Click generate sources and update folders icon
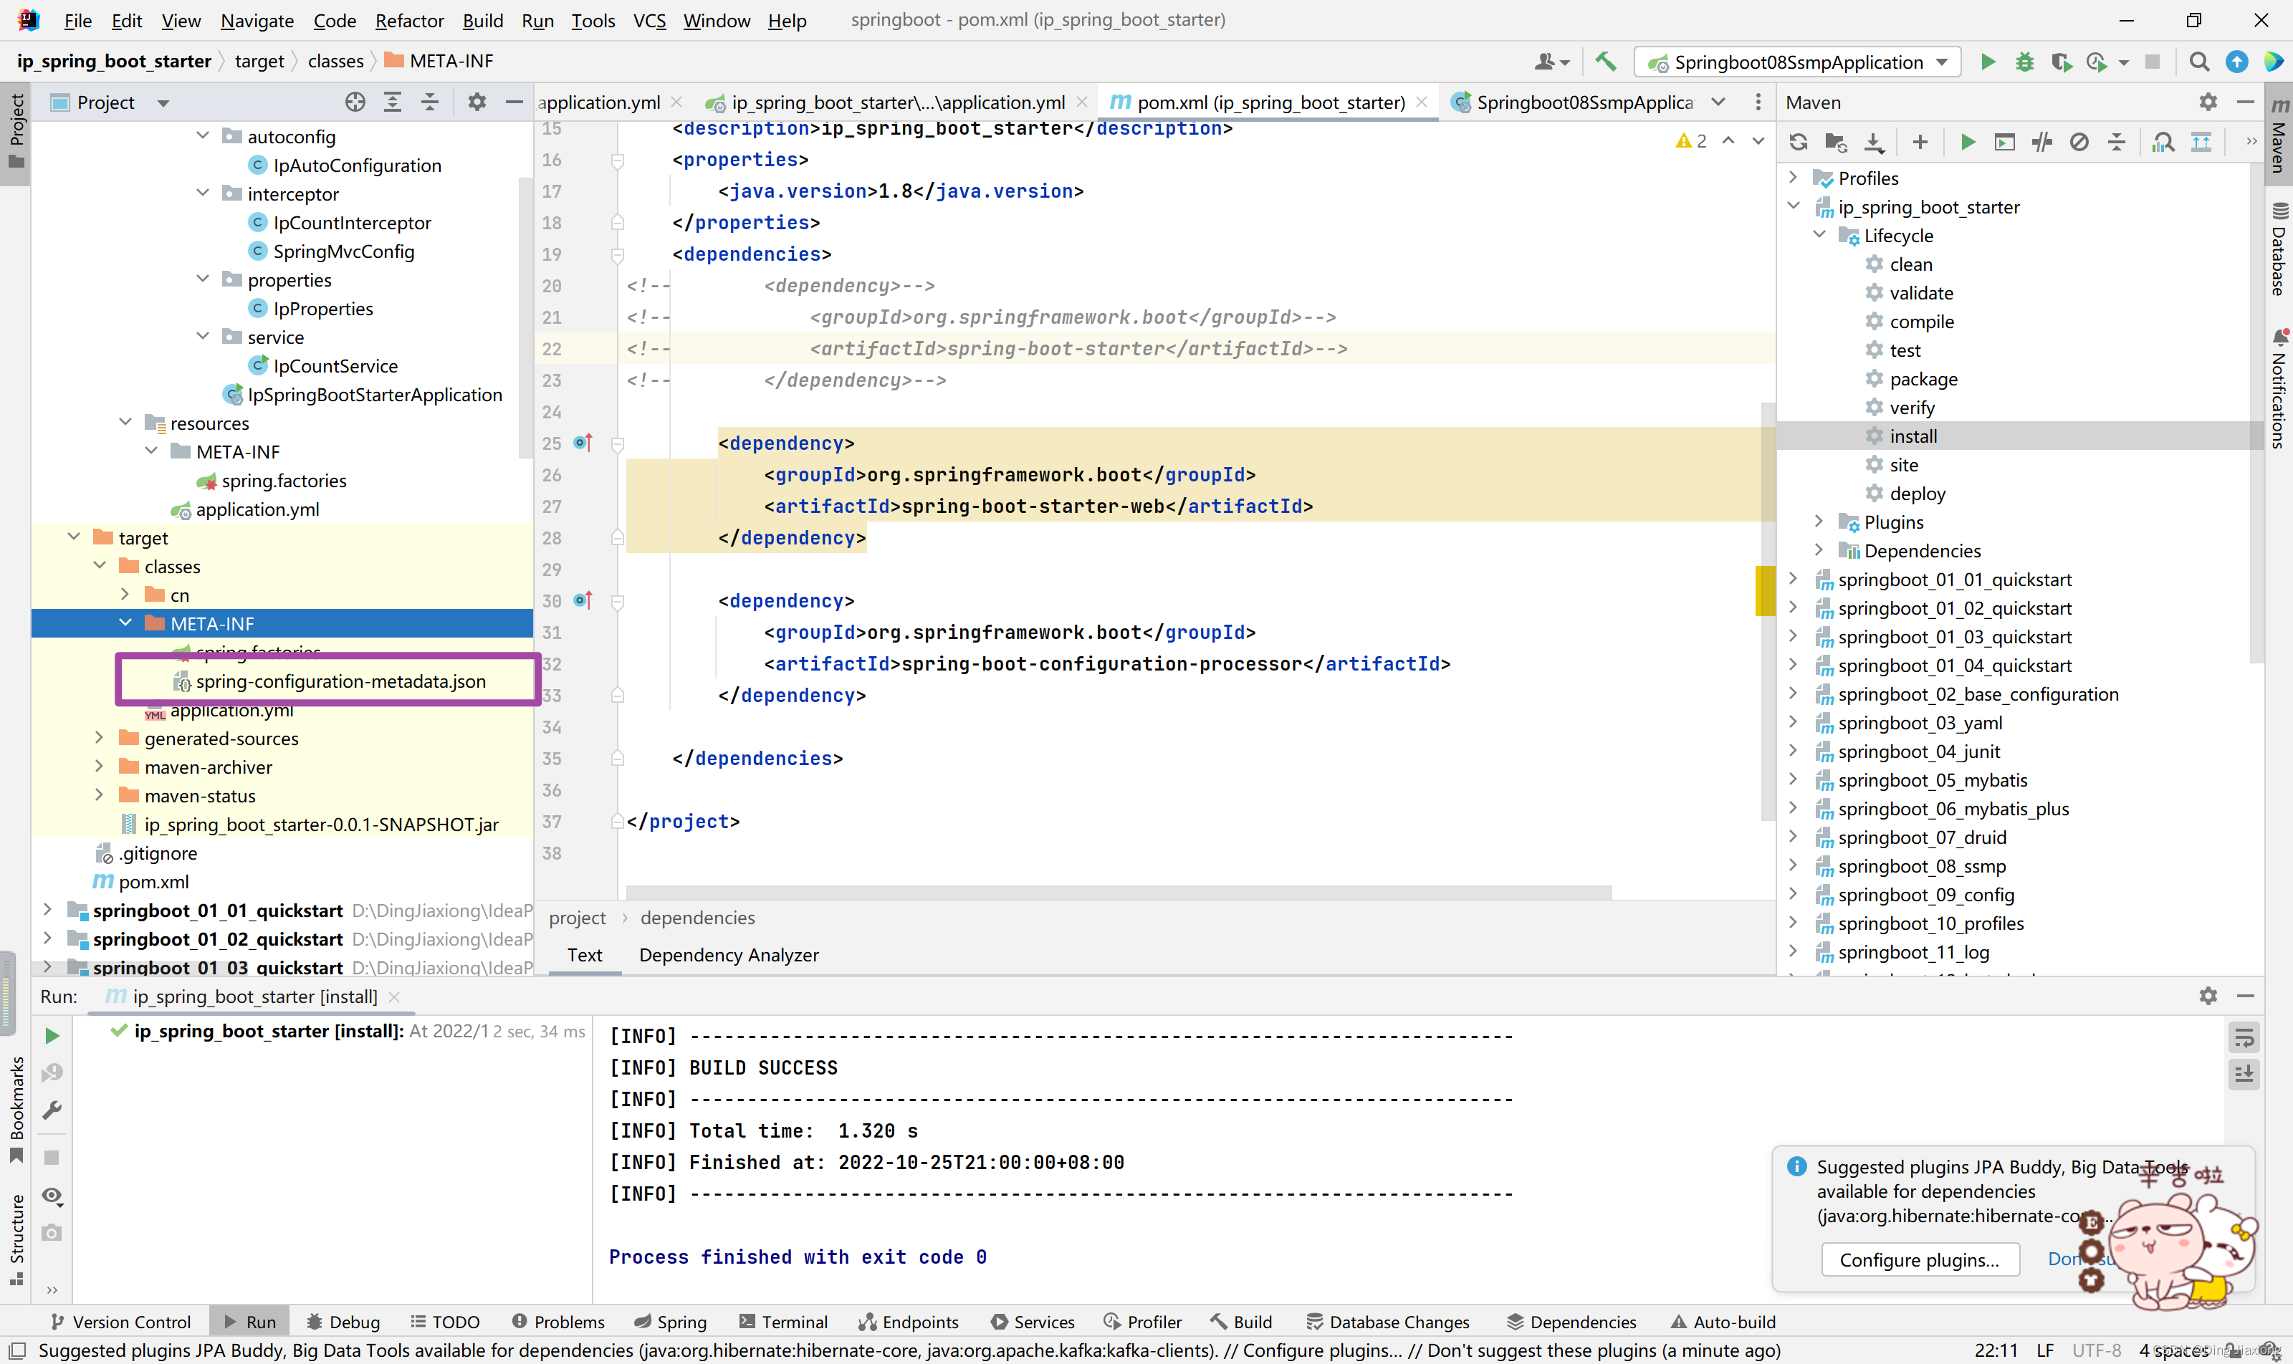This screenshot has height=1364, width=2293. coord(1836,142)
